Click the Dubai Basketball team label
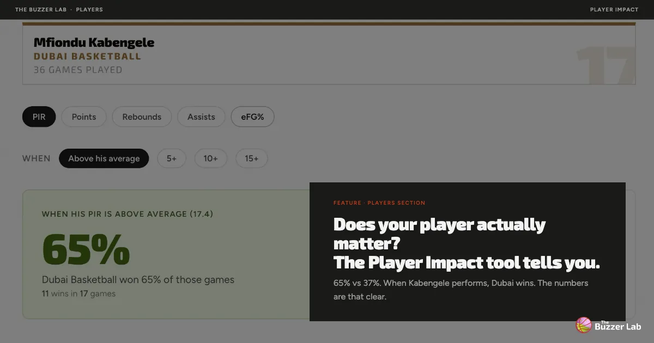 point(87,57)
